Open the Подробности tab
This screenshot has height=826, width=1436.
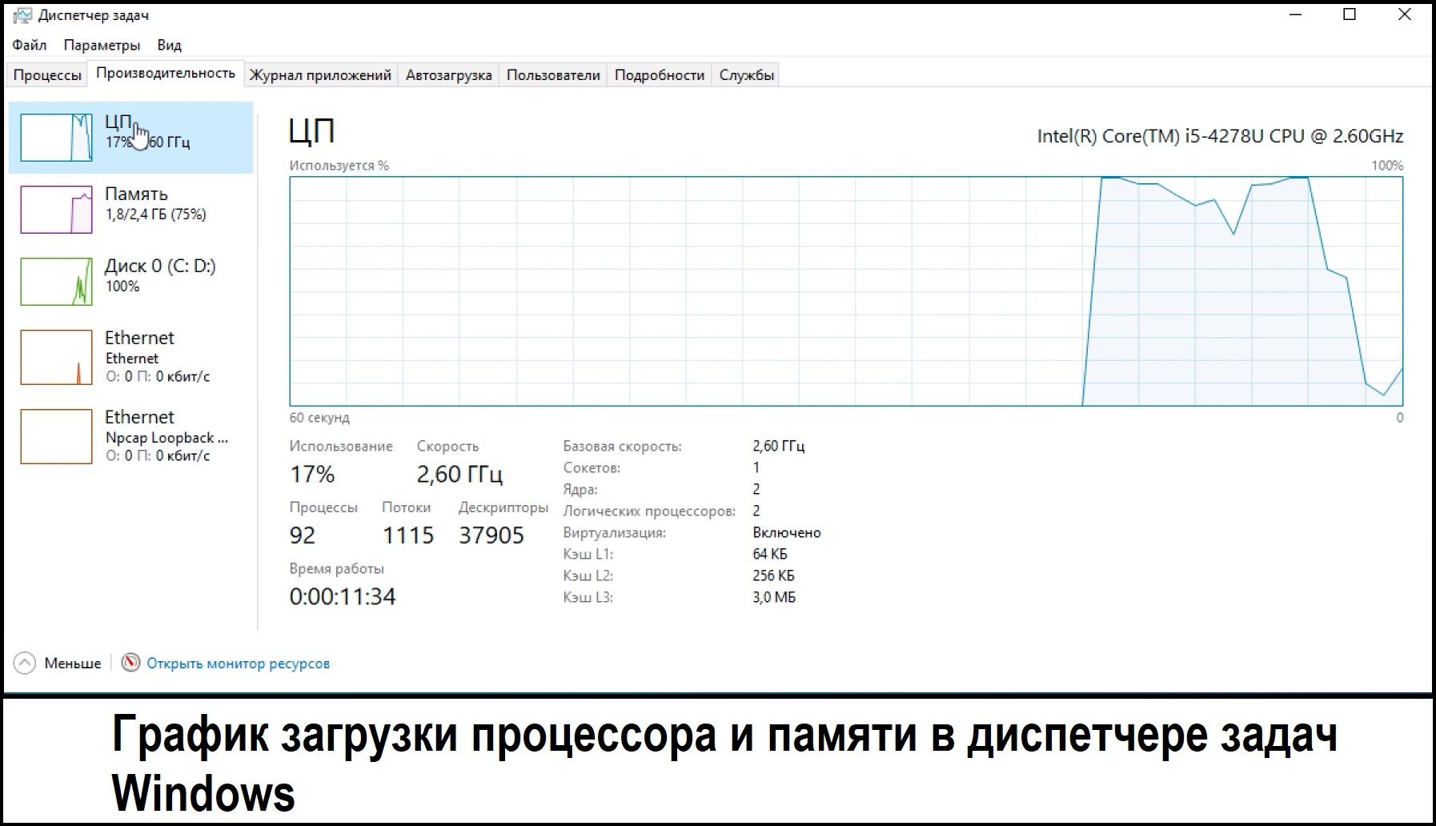[x=660, y=75]
